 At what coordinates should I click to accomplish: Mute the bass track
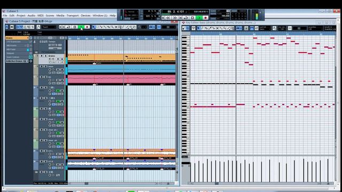pyautogui.click(x=42, y=66)
